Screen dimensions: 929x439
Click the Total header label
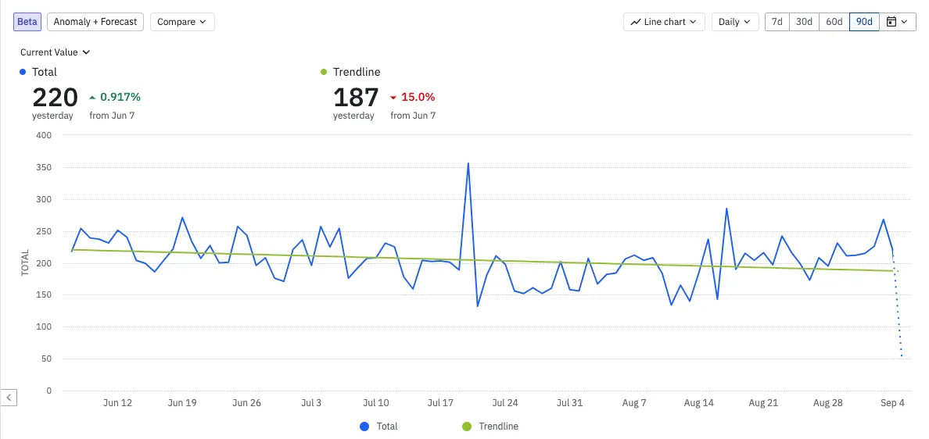45,72
